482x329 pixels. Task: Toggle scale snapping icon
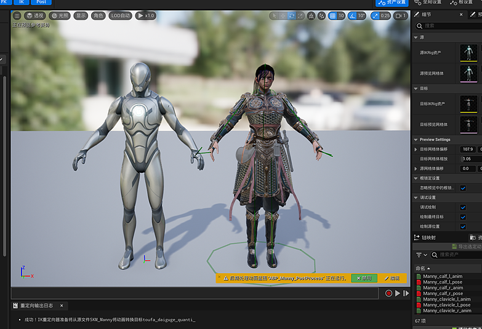coord(375,15)
